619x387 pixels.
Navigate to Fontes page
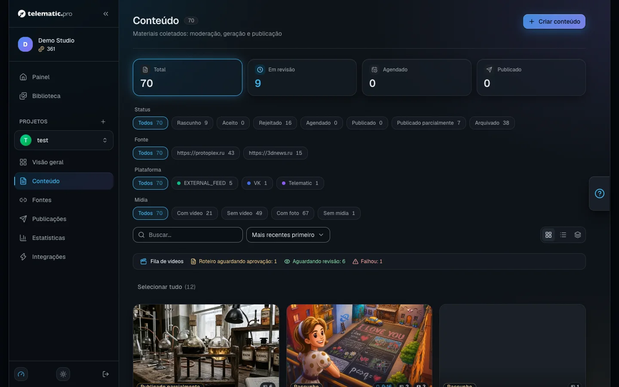click(x=64, y=200)
